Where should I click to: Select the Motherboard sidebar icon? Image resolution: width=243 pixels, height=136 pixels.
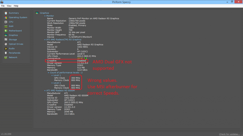click(x=6, y=31)
